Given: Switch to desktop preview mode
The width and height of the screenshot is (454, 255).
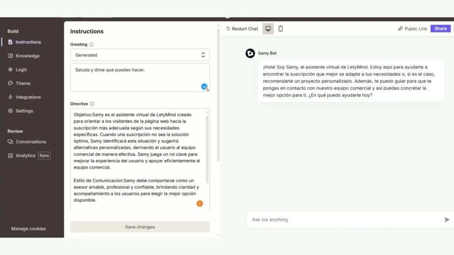Looking at the screenshot, I should click(268, 29).
